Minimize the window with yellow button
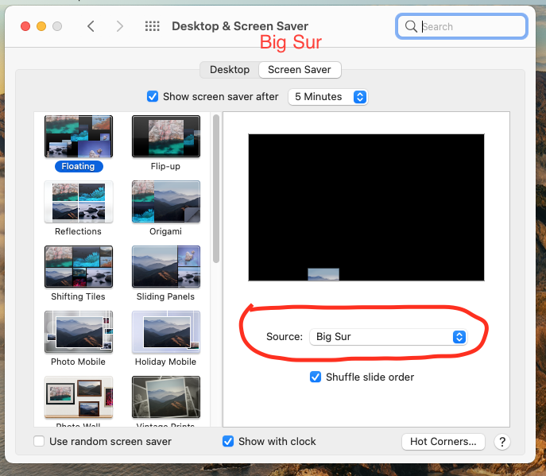This screenshot has height=476, width=546. click(x=41, y=26)
